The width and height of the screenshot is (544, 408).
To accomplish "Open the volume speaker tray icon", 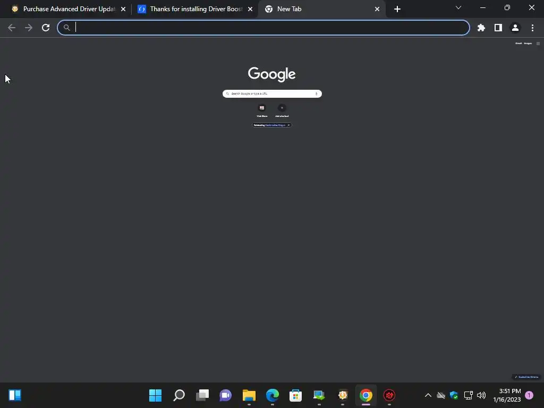I will click(481, 395).
